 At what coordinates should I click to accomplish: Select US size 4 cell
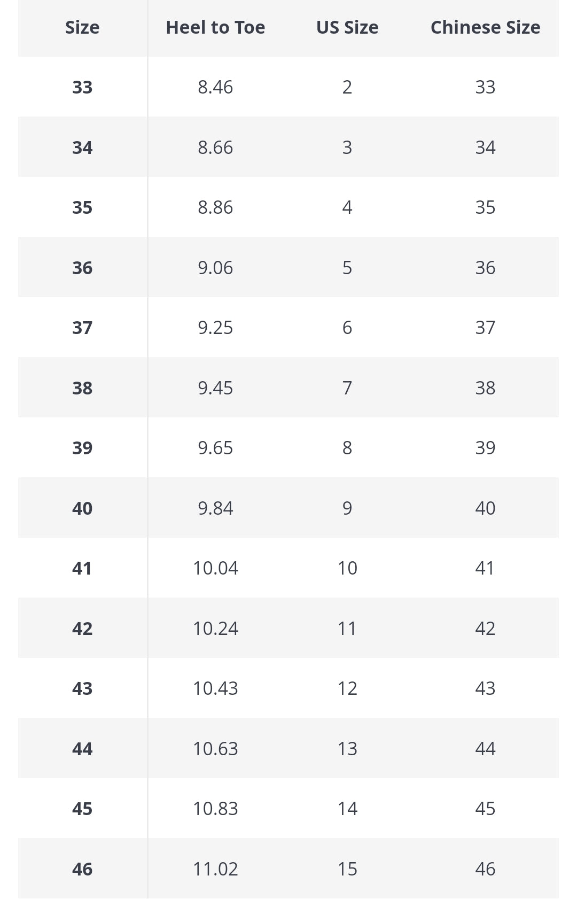pos(347,207)
